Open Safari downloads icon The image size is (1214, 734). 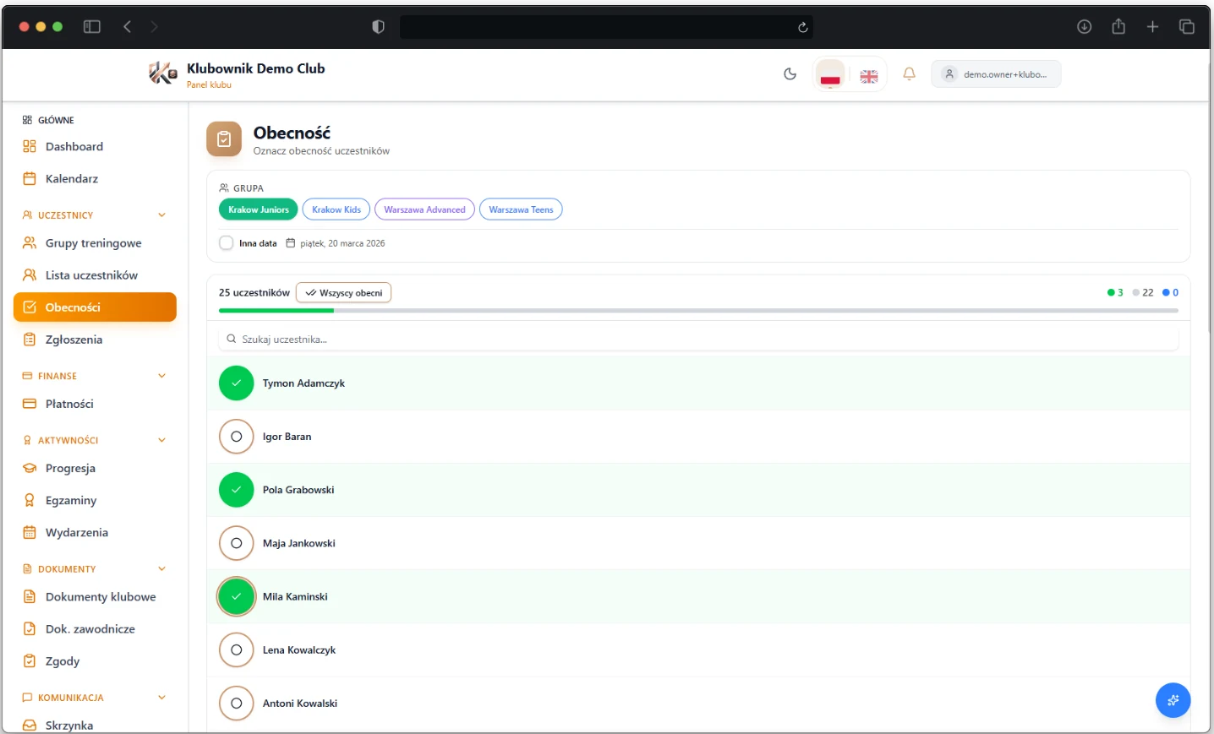point(1084,27)
